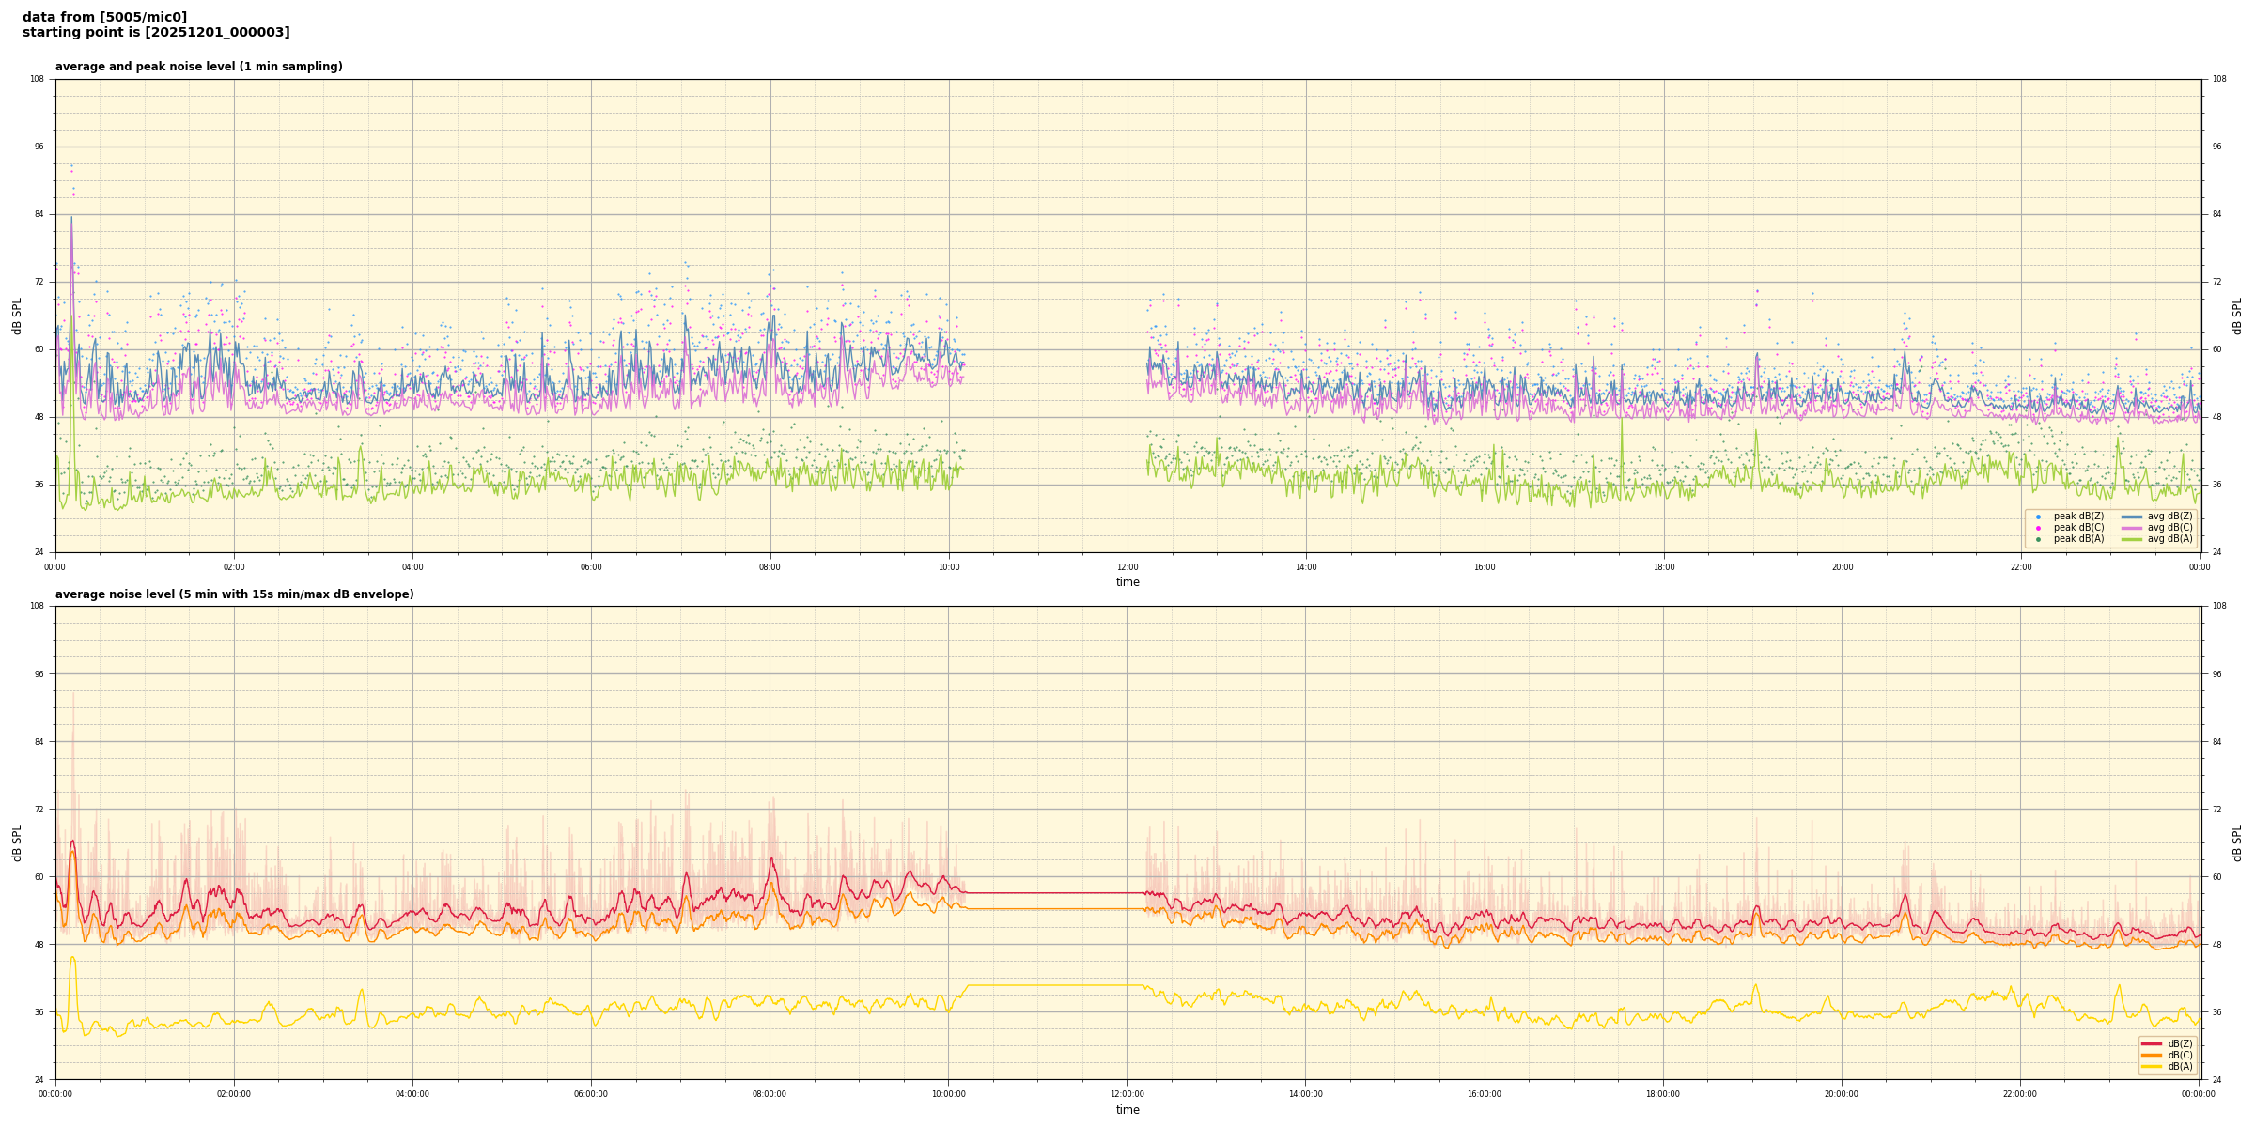Screen dimensions: 2255x1127
Task: Click the 'time' axis label under the top chart
Action: pos(1127,582)
